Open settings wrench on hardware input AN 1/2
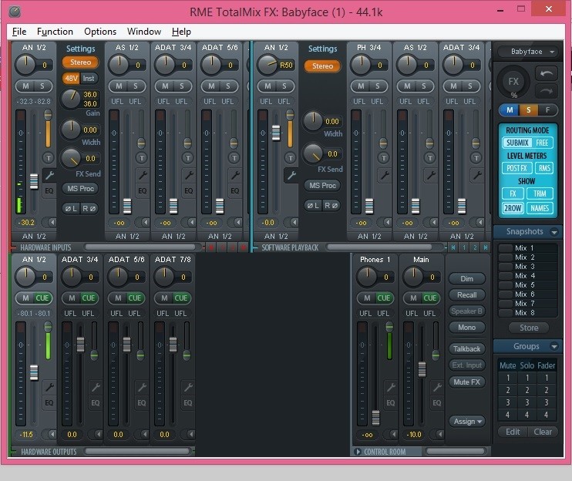Screen dimensions: 572x481 (x=49, y=175)
